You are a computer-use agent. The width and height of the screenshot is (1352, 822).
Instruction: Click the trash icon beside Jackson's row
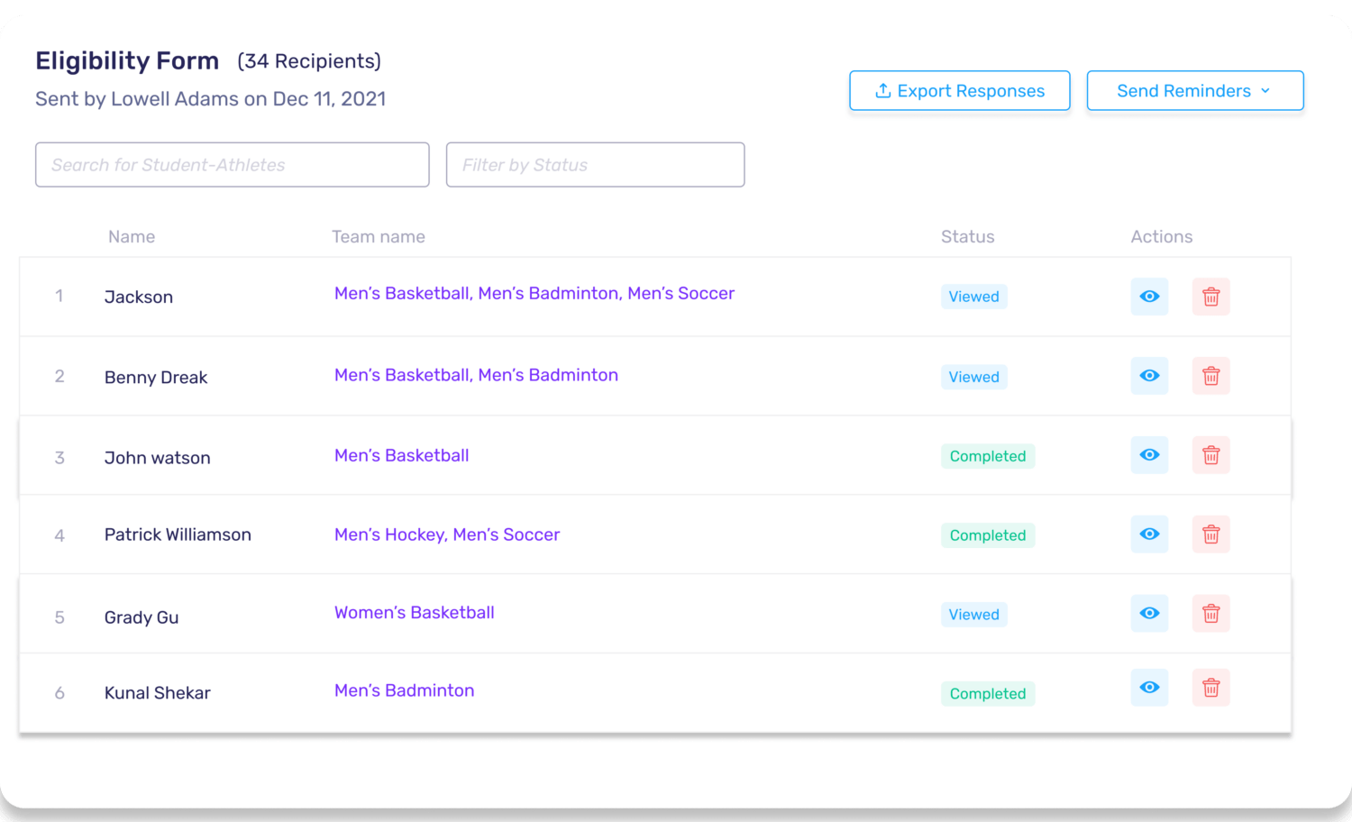pos(1210,297)
